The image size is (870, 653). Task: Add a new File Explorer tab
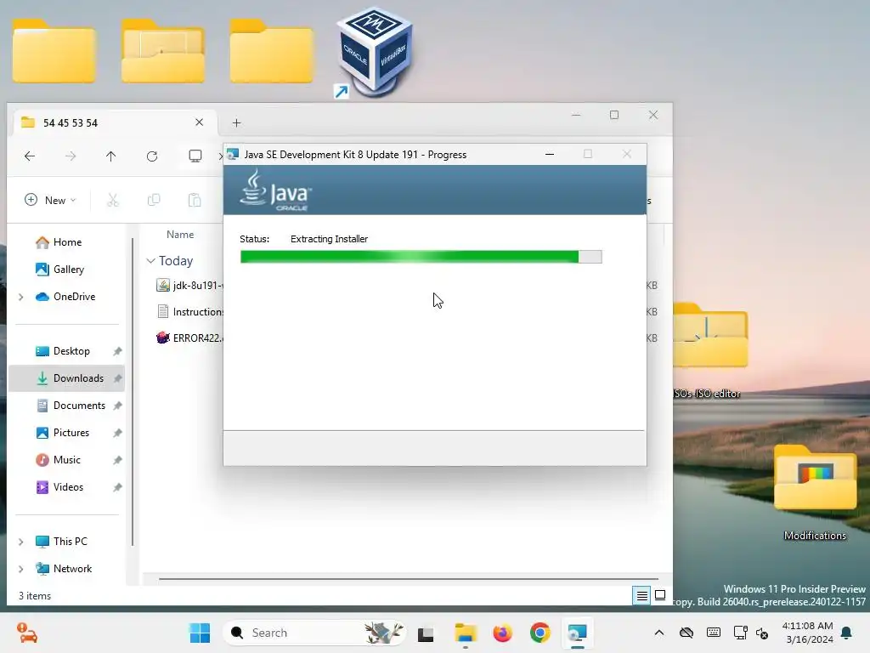236,122
